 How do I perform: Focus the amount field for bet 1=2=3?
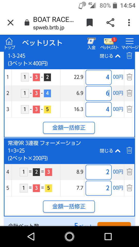[x=99, y=172]
